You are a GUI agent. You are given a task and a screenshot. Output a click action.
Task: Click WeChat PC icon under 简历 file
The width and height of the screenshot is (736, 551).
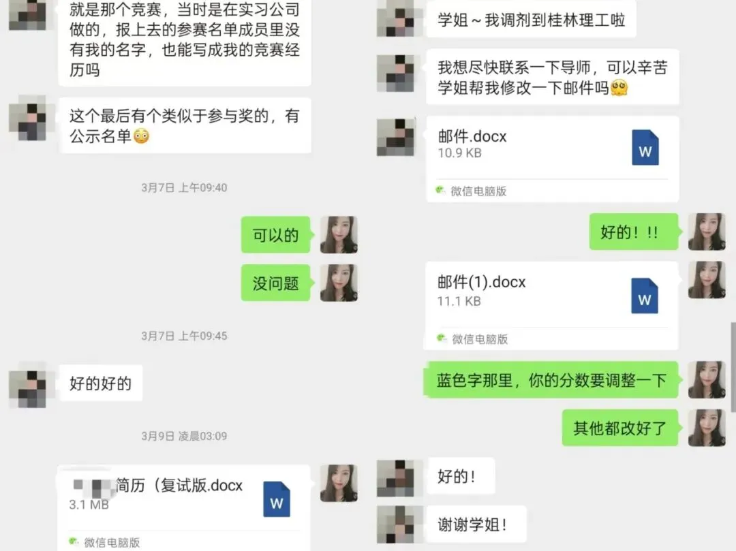tap(74, 541)
